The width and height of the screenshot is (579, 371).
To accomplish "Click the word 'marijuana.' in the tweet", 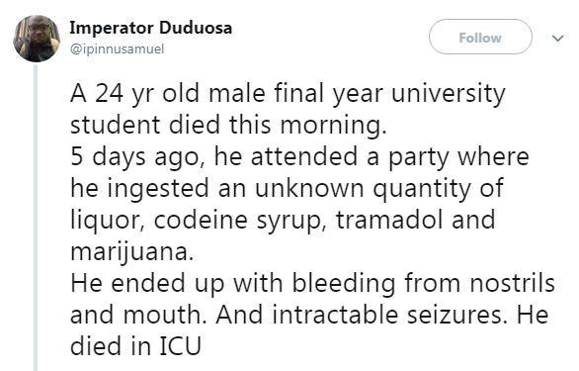I will pos(131,252).
